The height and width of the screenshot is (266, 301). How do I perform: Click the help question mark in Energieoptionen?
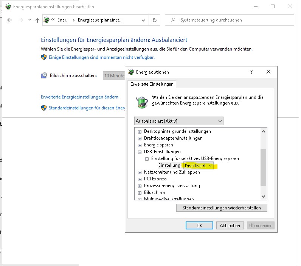(x=252, y=72)
